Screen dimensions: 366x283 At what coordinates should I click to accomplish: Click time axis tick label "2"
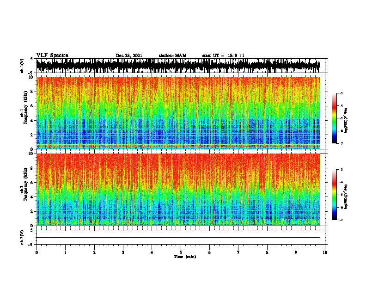pyautogui.click(x=94, y=252)
